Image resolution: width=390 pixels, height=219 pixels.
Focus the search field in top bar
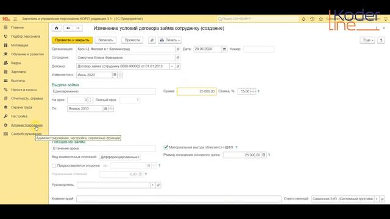point(257,19)
